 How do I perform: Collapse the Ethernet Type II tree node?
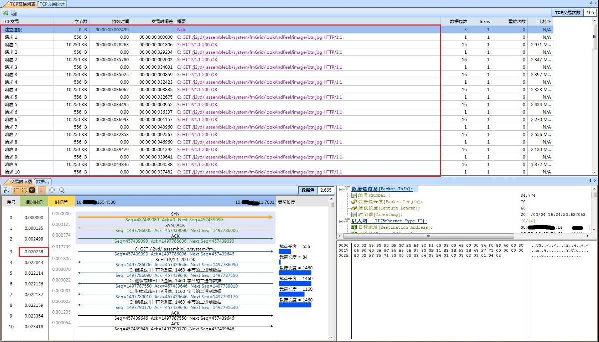[341, 221]
